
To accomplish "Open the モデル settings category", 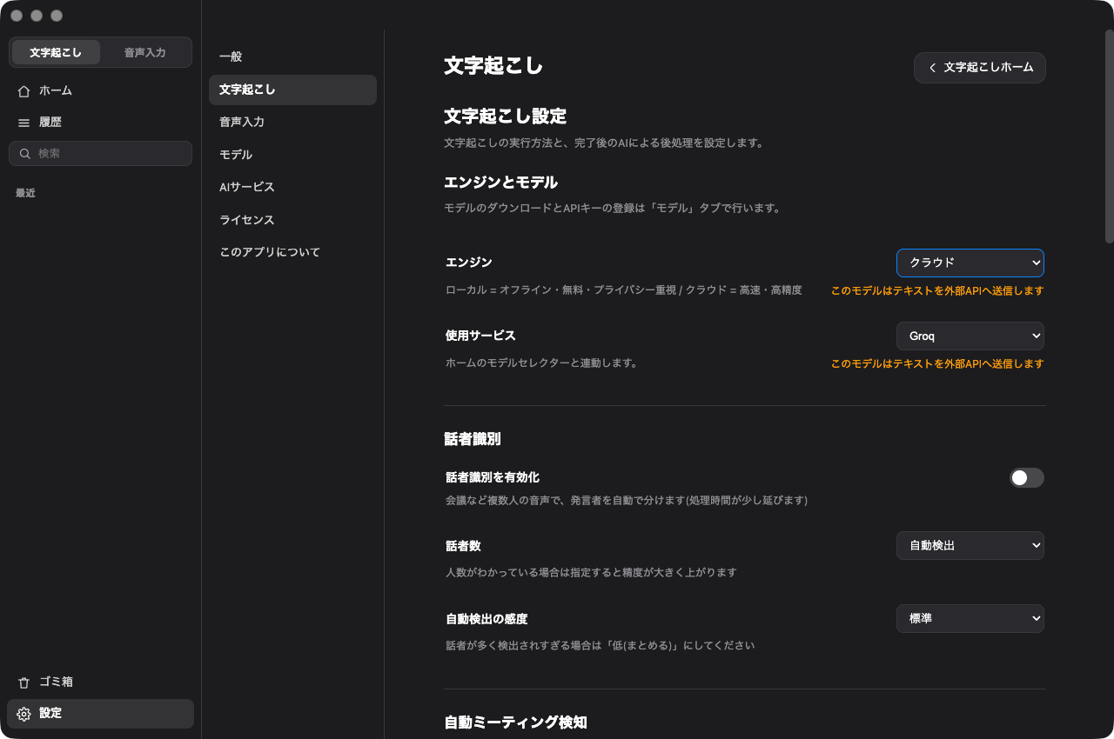I will (292, 155).
